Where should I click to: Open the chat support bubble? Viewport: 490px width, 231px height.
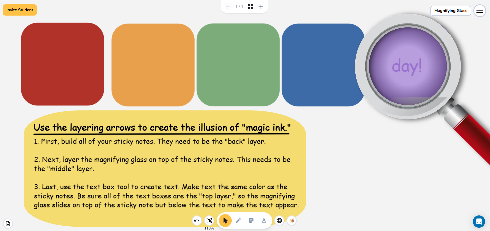[479, 222]
